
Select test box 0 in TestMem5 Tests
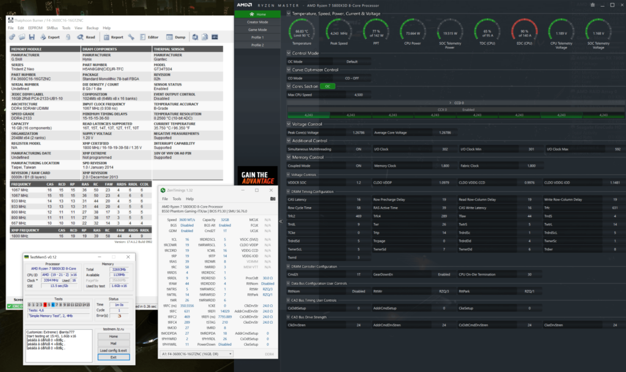point(29,305)
